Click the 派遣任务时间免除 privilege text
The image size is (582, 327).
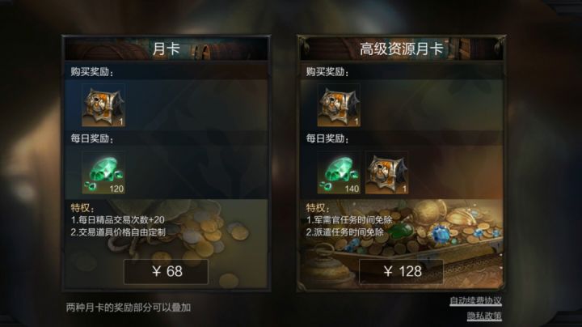pos(345,232)
